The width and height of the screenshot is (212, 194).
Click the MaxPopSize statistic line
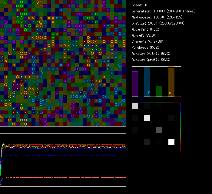coord(157,17)
